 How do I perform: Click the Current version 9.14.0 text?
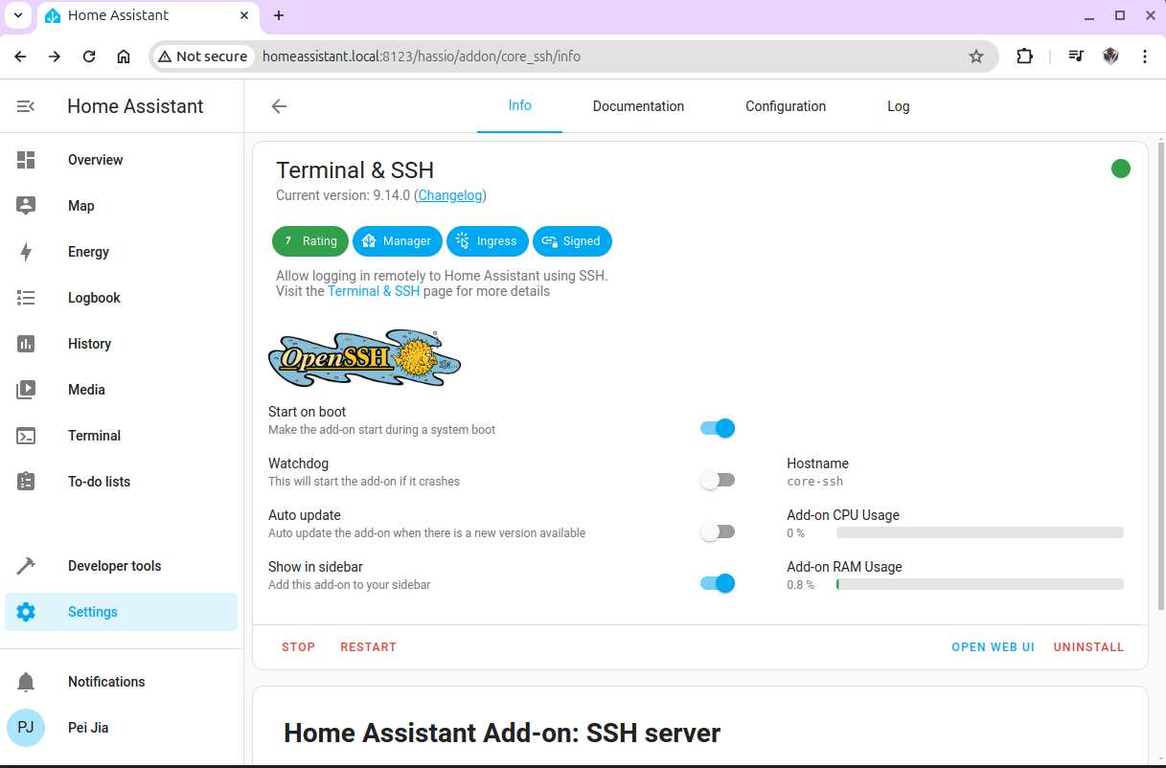pyautogui.click(x=343, y=195)
